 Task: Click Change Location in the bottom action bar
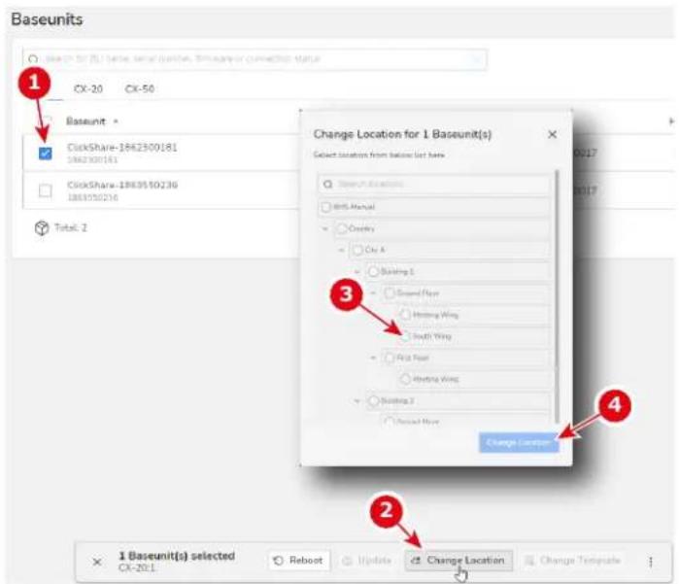point(459,560)
